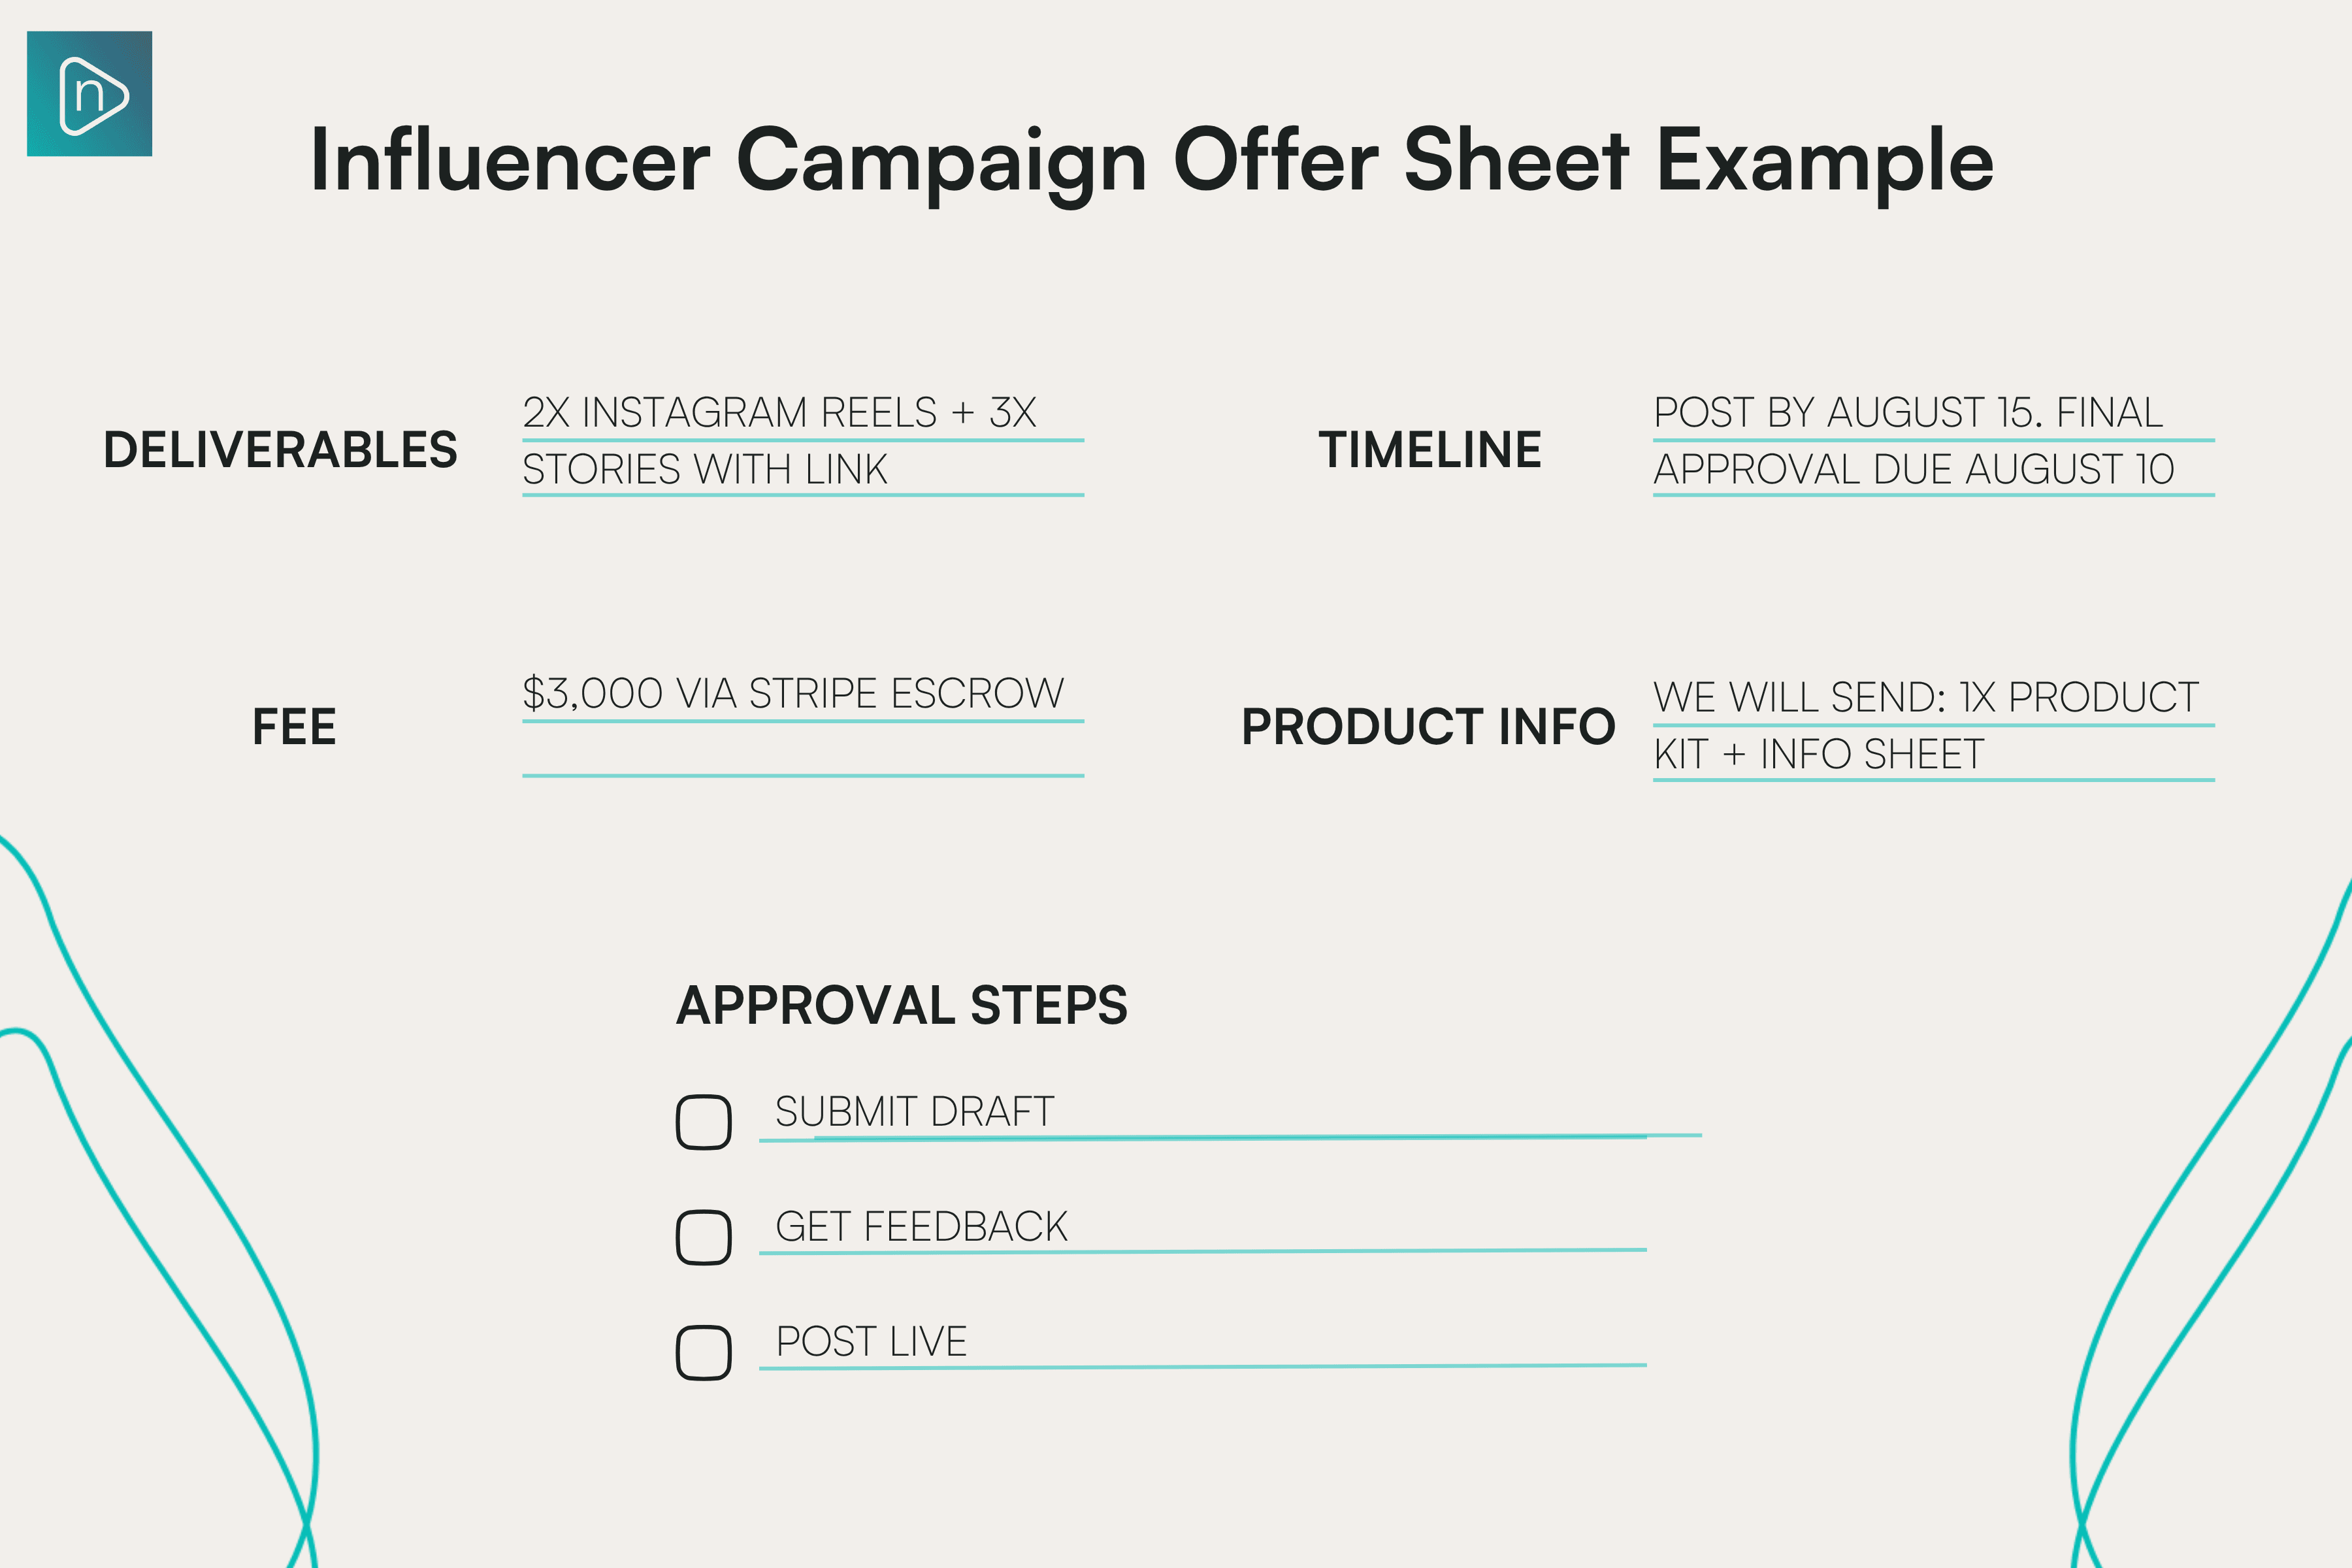The height and width of the screenshot is (1568, 2352).
Task: Select the Product Info label
Action: (x=1428, y=727)
